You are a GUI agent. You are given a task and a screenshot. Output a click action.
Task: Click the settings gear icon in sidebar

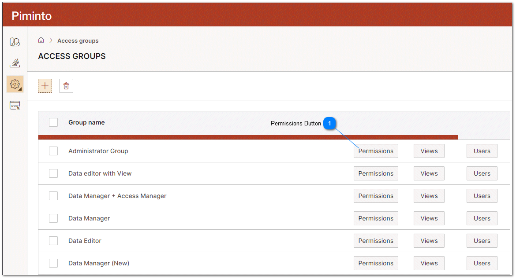point(15,84)
